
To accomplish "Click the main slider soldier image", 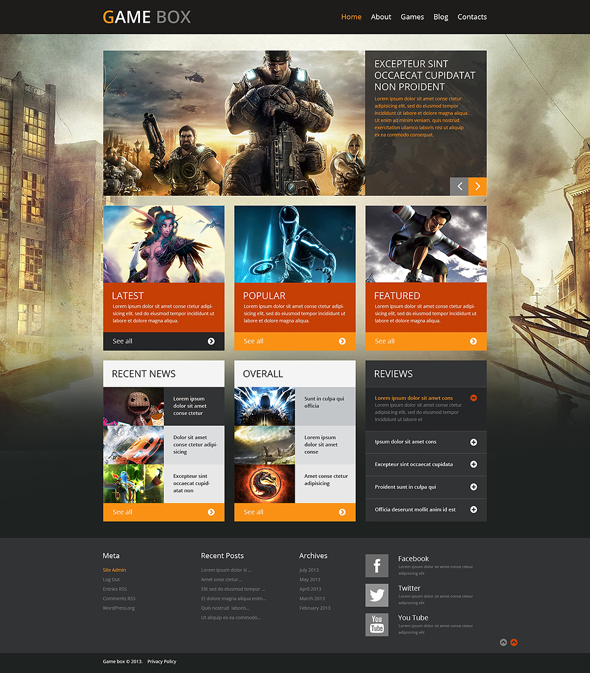I will [x=234, y=123].
